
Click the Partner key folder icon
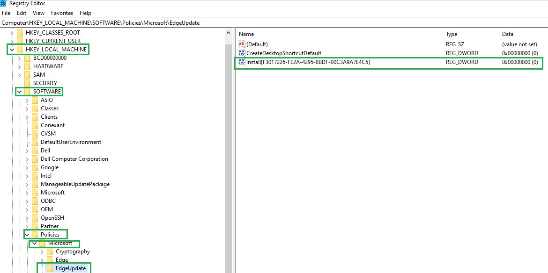point(35,226)
